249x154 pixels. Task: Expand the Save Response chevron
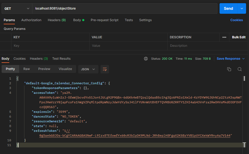coord(243,59)
